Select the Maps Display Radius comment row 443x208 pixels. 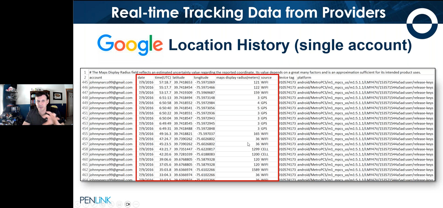click(255, 72)
